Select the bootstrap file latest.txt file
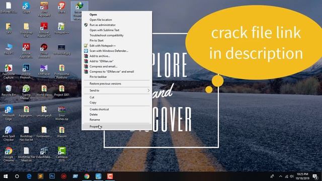The width and height of the screenshot is (322, 181). pos(26,154)
